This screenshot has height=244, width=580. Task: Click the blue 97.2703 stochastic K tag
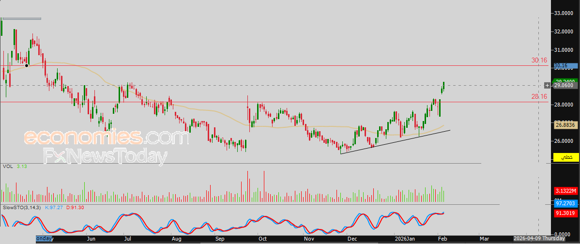pos(565,204)
